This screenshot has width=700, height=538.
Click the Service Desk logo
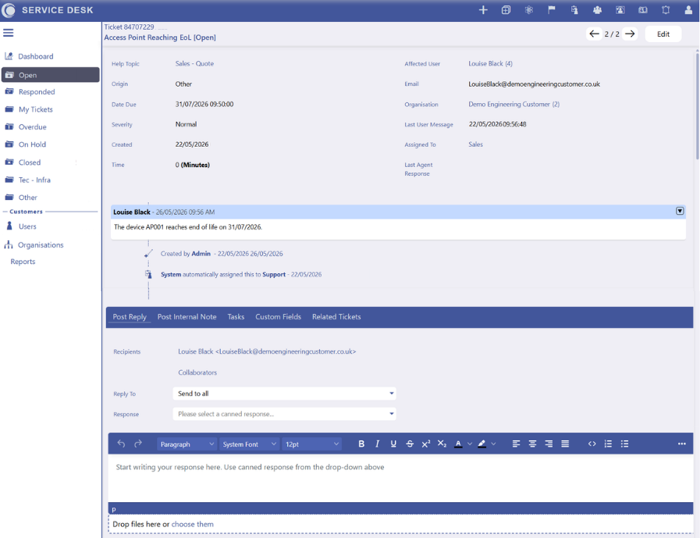(9, 10)
